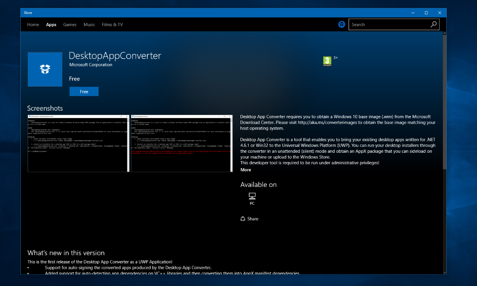Viewport: 477px width, 286px height.
Task: Click the user account avatar icon
Action: [341, 24]
